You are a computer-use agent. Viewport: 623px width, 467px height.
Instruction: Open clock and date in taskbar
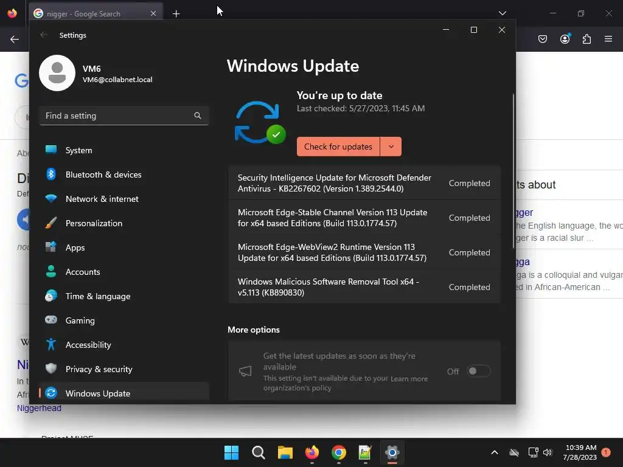(580, 452)
